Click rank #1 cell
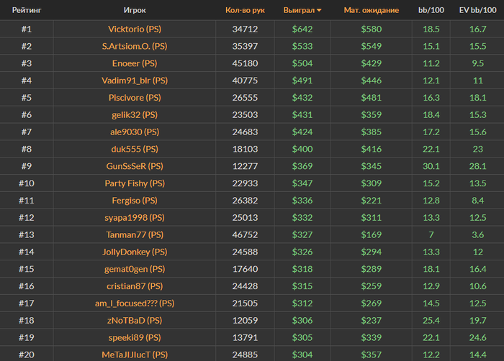 pos(27,29)
